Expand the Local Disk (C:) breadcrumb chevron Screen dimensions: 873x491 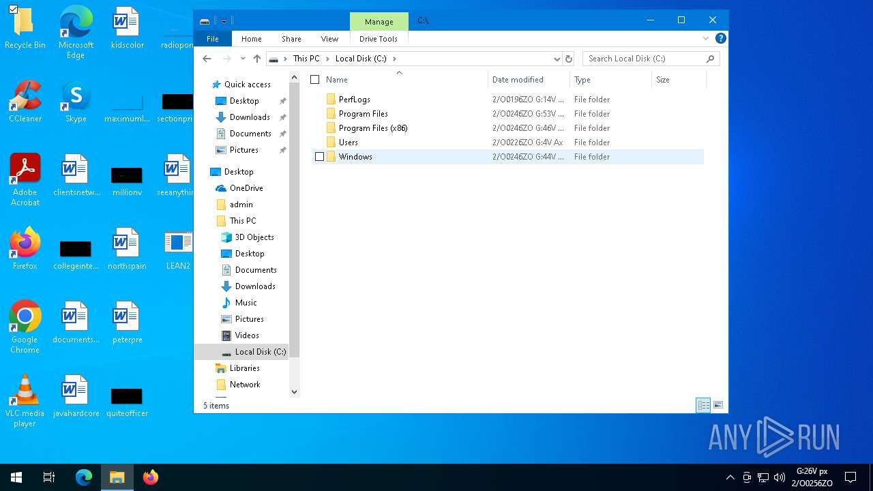394,59
